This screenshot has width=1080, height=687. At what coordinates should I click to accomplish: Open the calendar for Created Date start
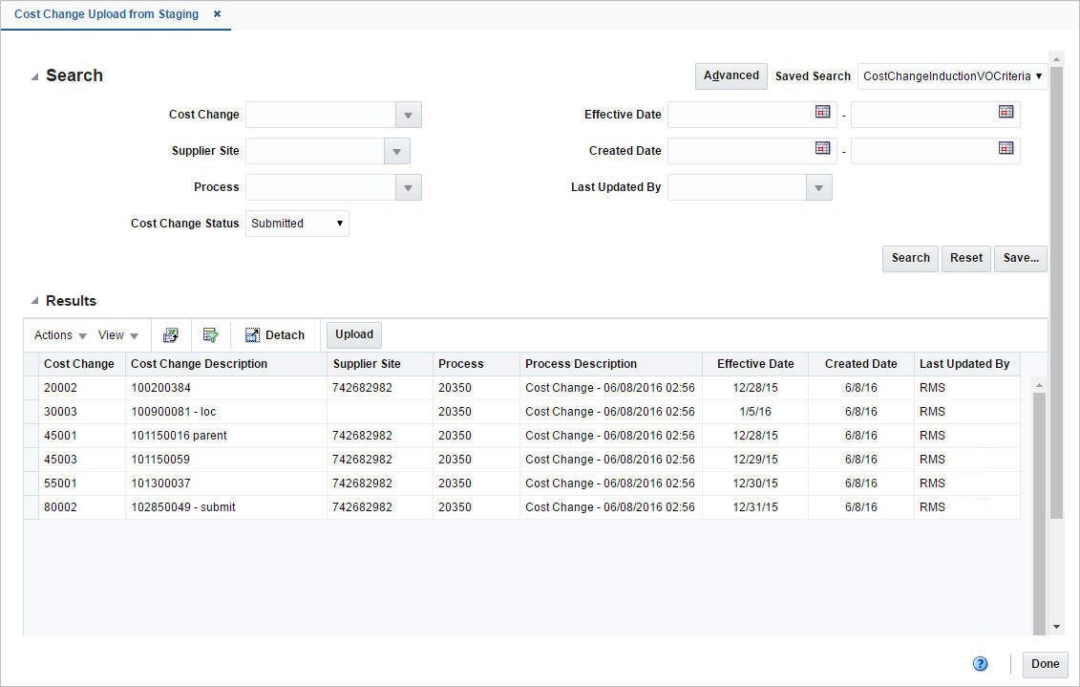point(822,148)
